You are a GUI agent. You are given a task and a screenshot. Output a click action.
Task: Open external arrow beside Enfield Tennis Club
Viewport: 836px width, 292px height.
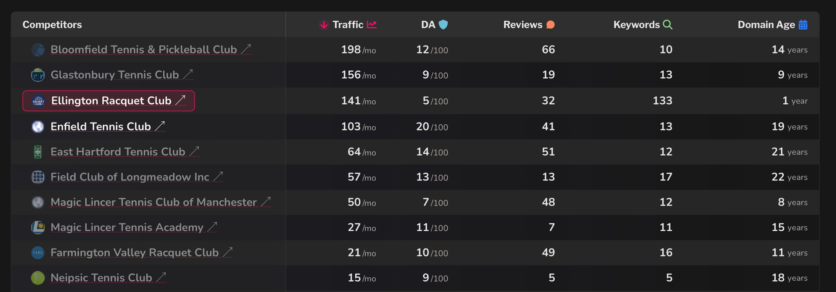pyautogui.click(x=160, y=126)
